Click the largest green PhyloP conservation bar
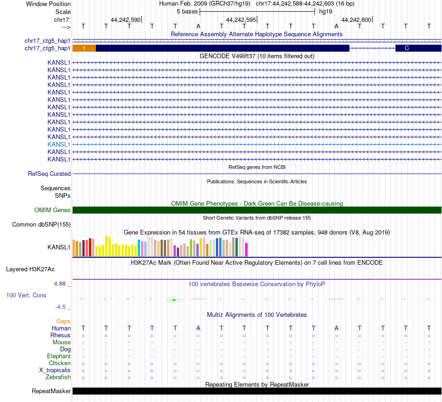Viewport: 442px width, 402px height. (x=174, y=300)
